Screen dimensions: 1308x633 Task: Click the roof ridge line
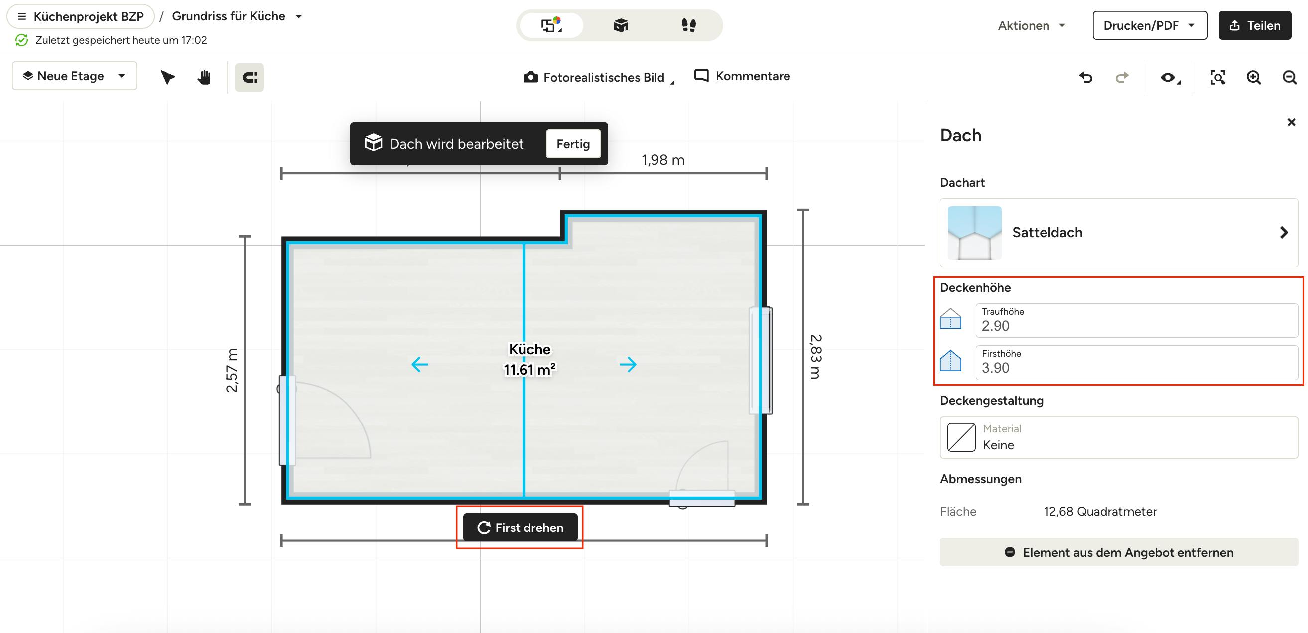point(523,370)
